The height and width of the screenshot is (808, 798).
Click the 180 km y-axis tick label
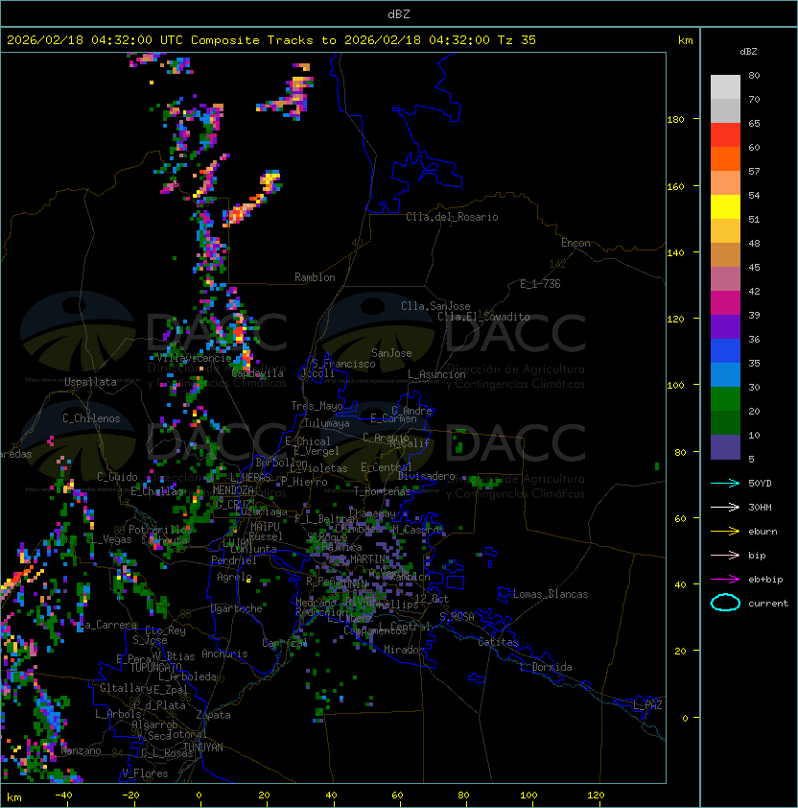pyautogui.click(x=675, y=119)
